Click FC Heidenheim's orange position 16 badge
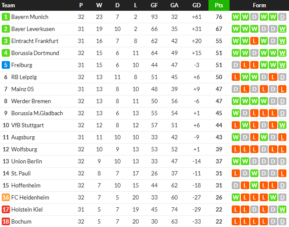Image resolution: width=289 pixels, height=227 pixels. point(6,197)
